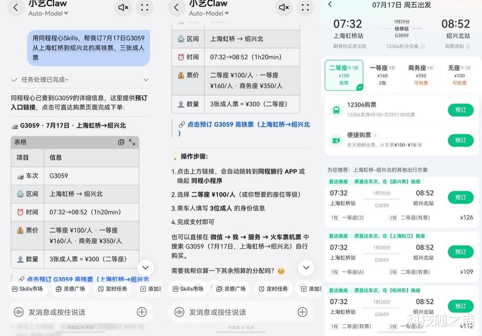The image size is (482, 336).
Task: Select 一等座 ¥160 seat tab
Action: pos(382,75)
